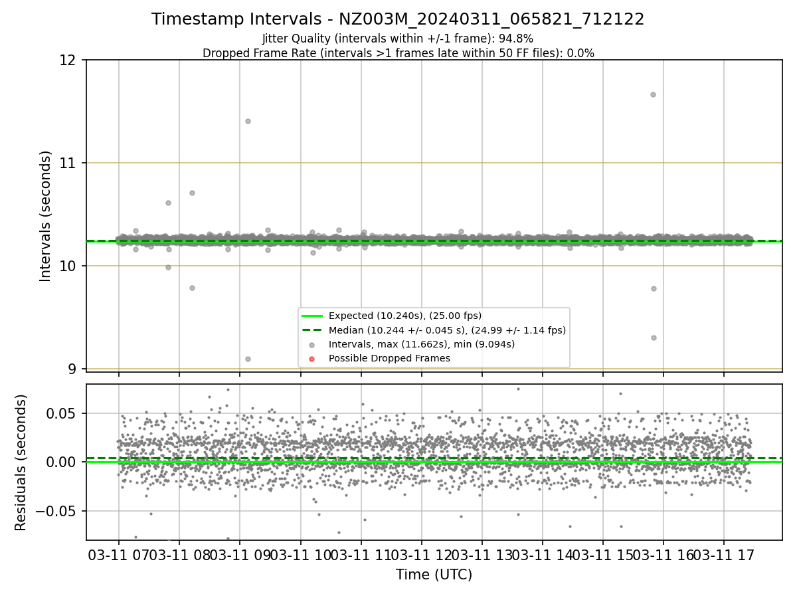Click the 'Residuals (seconds)' y-axis label

pos(21,462)
